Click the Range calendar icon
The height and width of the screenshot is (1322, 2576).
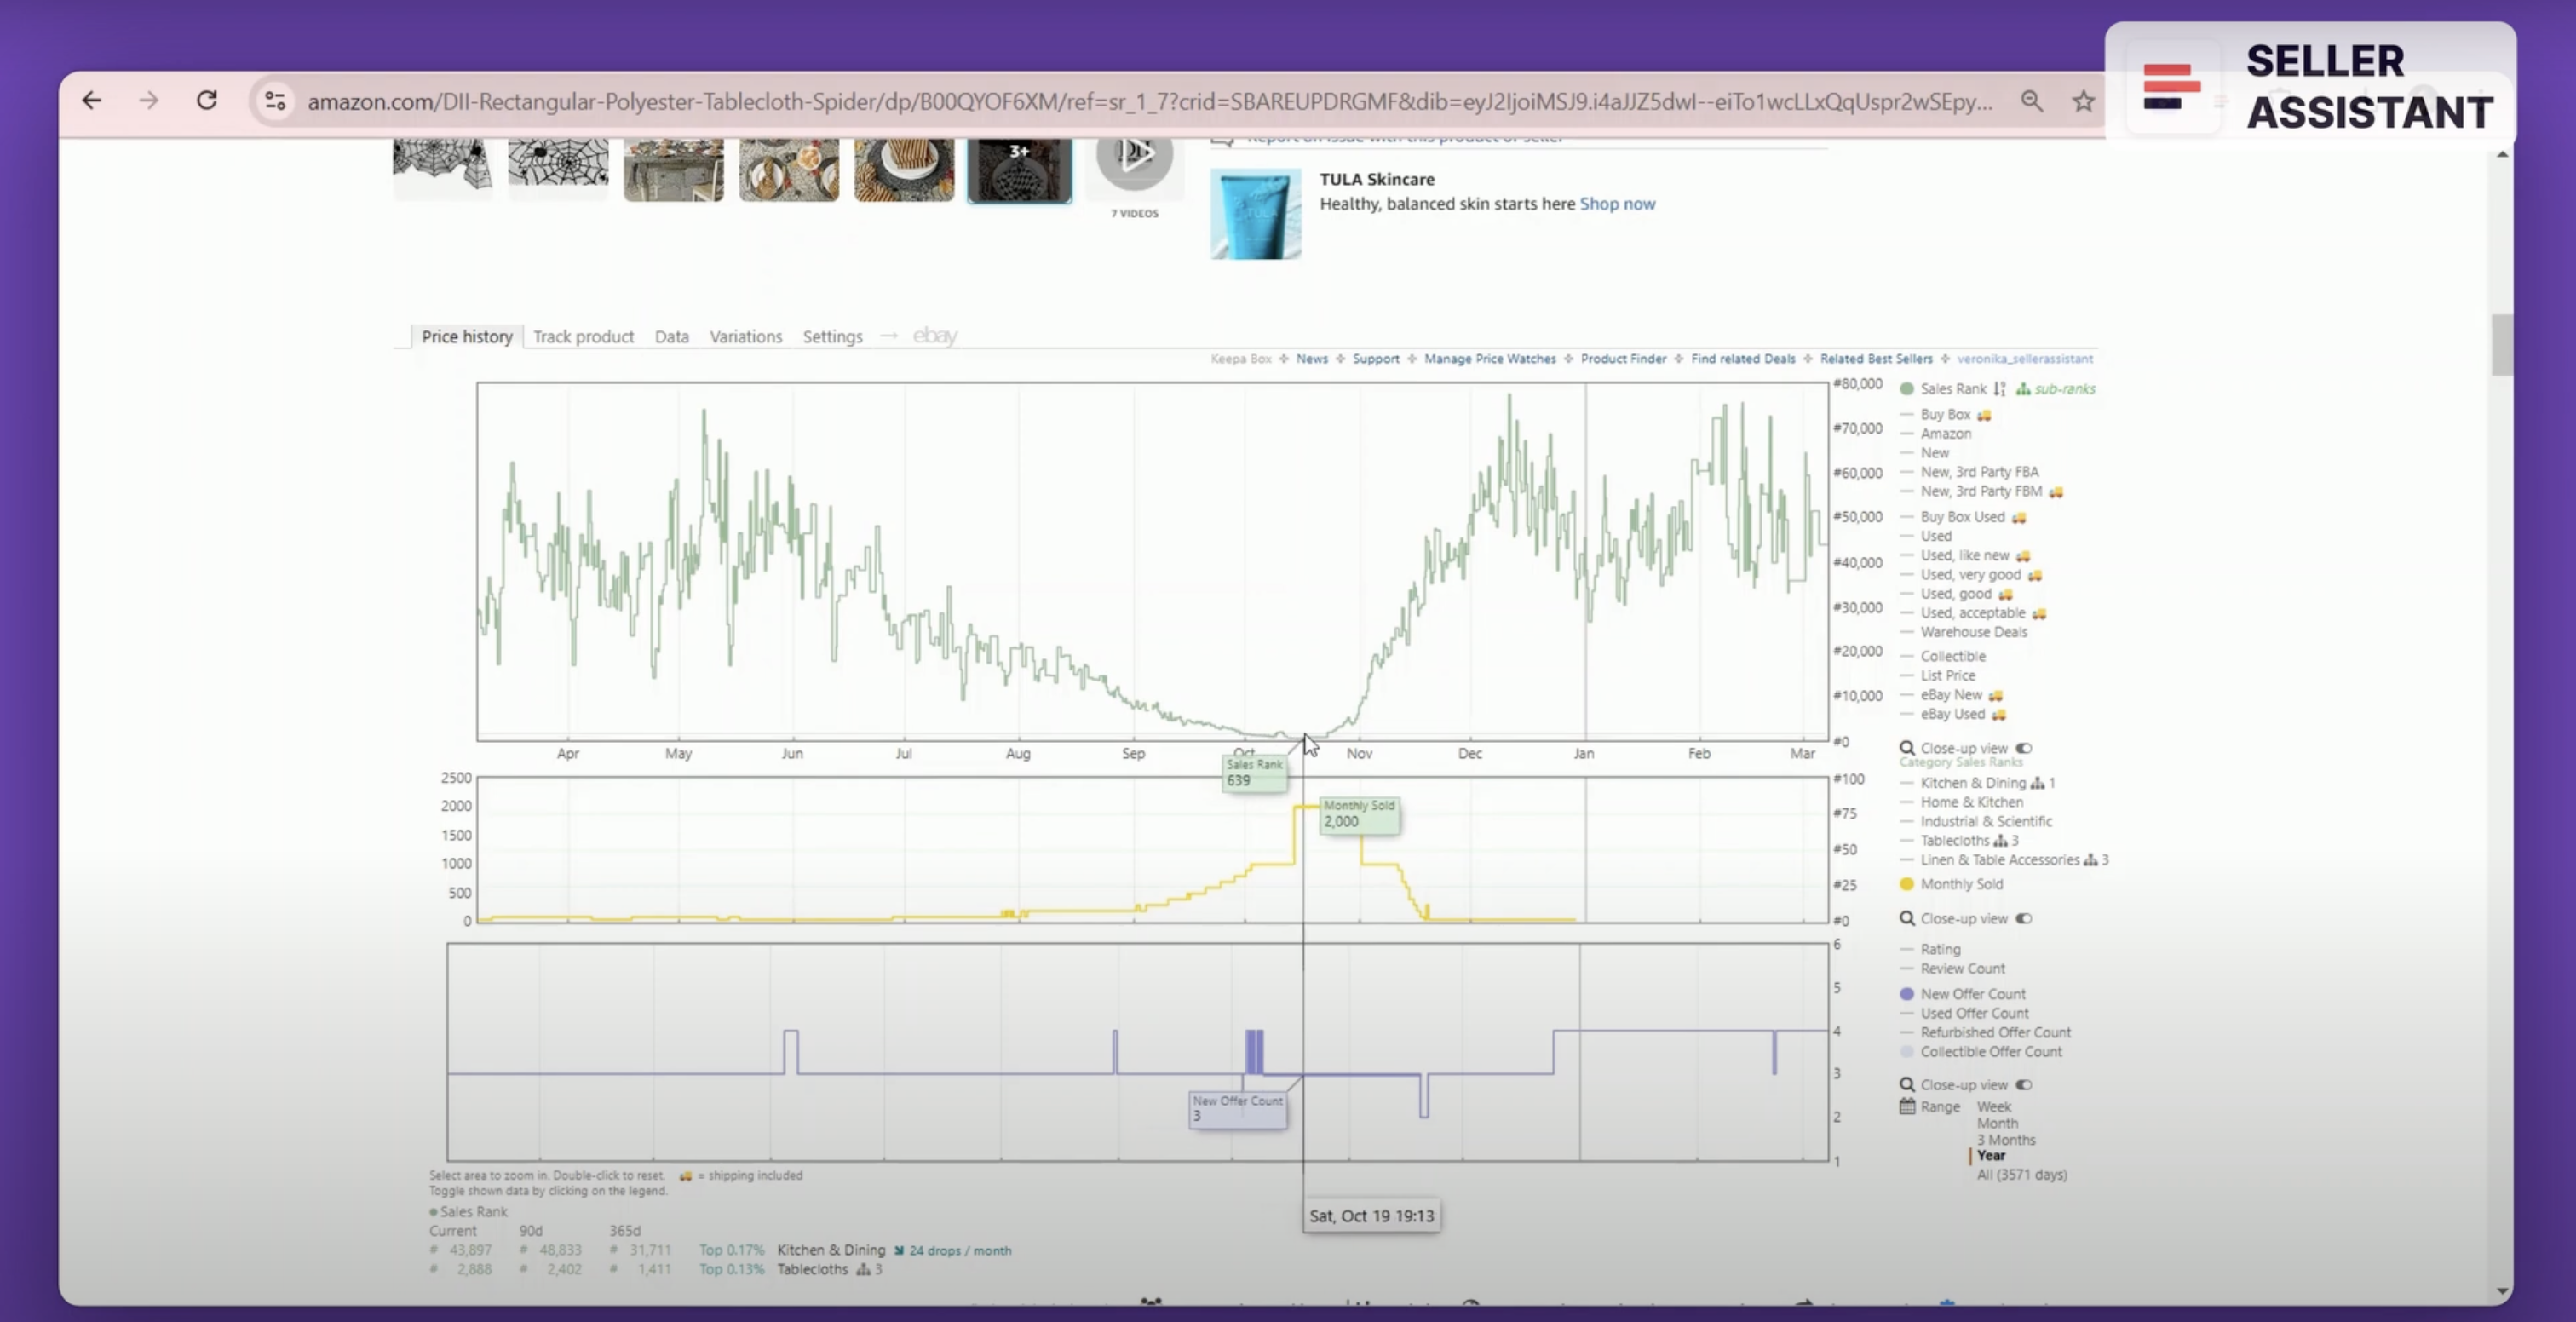[x=1907, y=1107]
